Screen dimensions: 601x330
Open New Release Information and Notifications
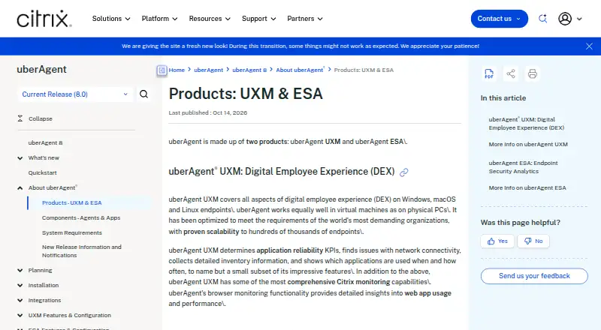click(82, 251)
